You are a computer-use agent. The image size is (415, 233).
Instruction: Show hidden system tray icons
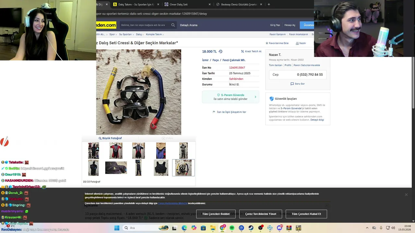tap(367, 228)
